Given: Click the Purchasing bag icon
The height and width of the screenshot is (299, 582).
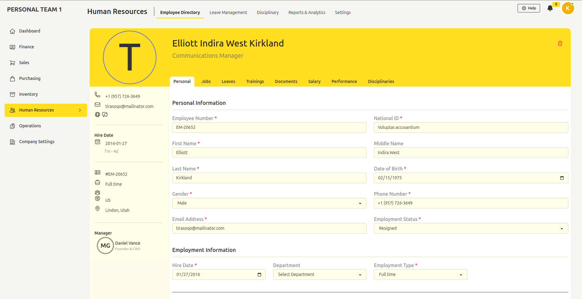Looking at the screenshot, I should tap(12, 79).
